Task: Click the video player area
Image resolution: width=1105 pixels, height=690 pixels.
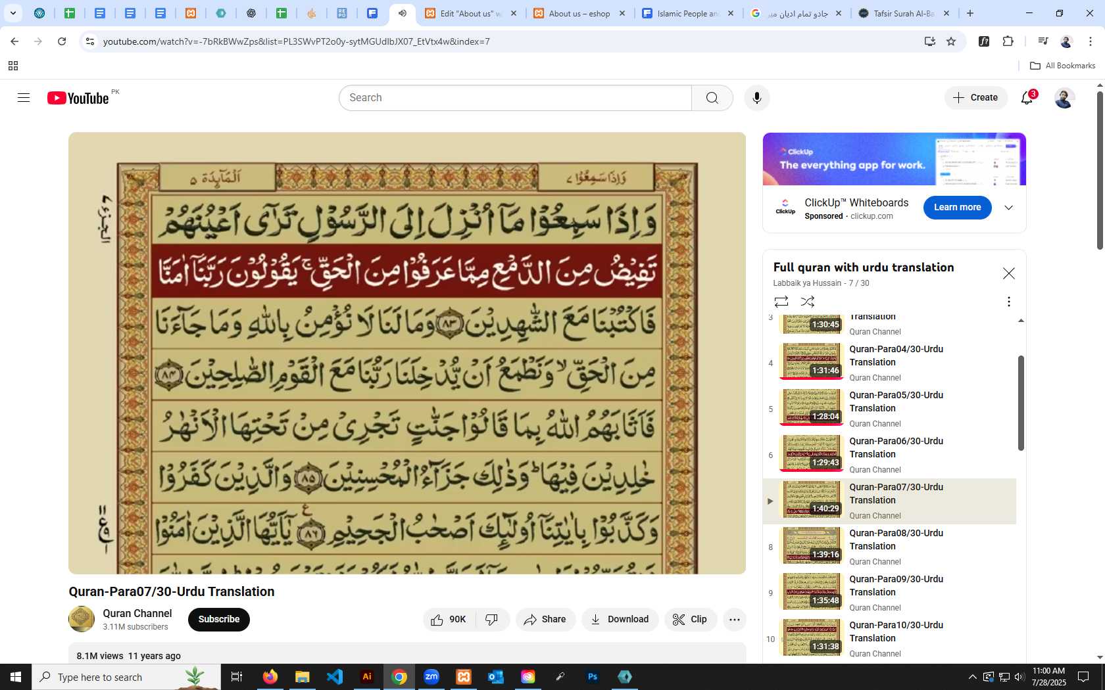Action: click(x=407, y=353)
